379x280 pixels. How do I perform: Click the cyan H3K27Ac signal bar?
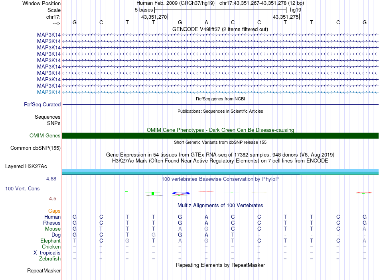(x=220, y=172)
